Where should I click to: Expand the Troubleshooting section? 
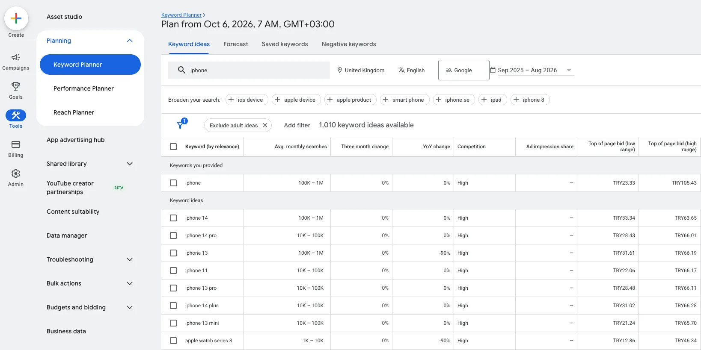[x=130, y=259]
